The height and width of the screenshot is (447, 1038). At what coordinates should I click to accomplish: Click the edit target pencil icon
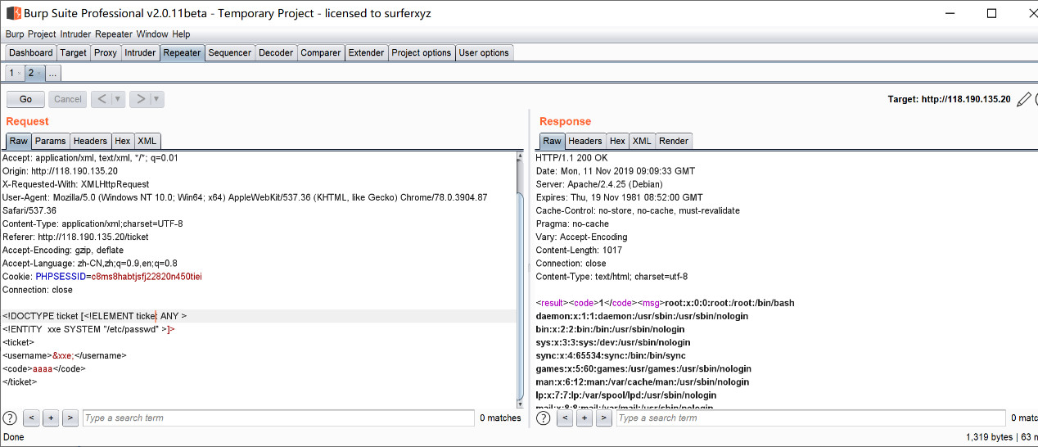point(1023,99)
